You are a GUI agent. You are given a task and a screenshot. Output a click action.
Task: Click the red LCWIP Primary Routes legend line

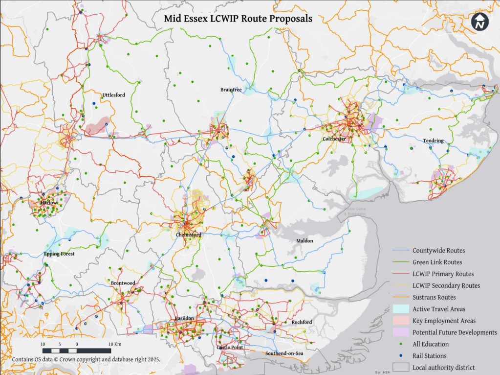coord(401,274)
